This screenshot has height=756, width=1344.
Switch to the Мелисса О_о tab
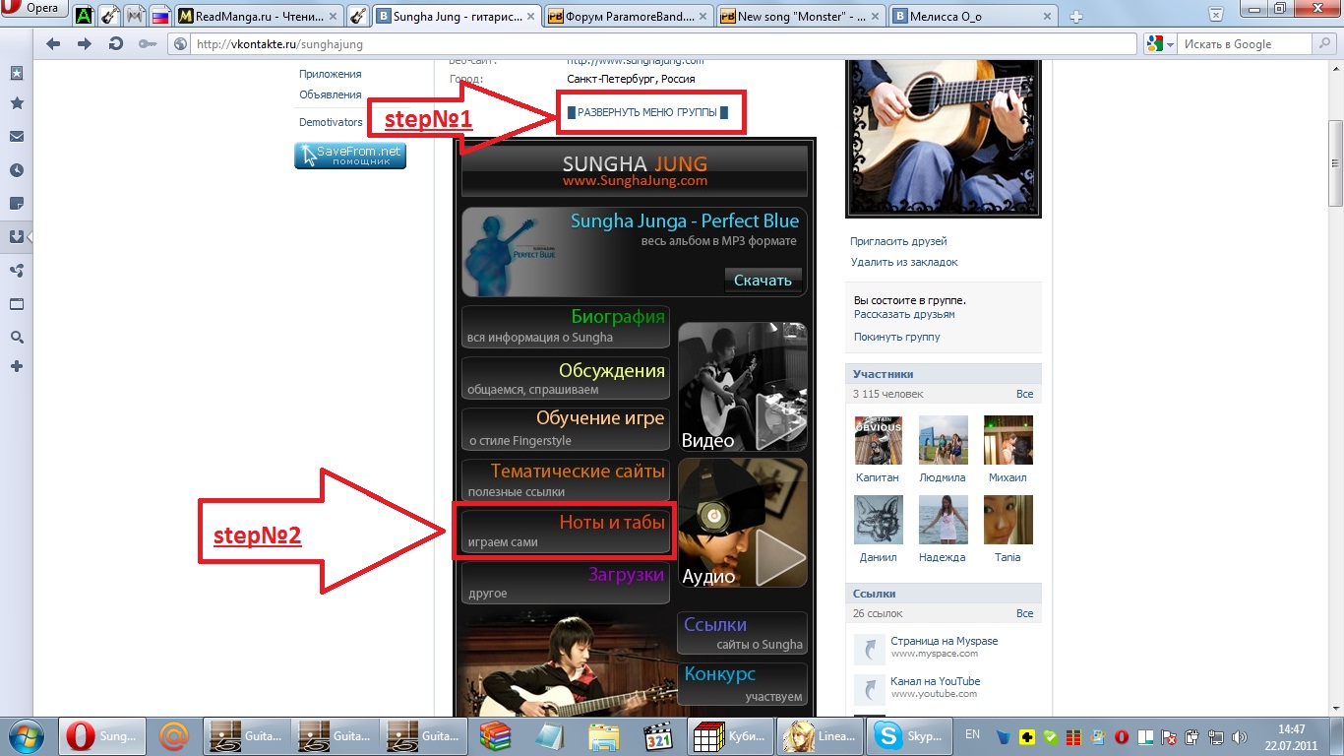pyautogui.click(x=974, y=16)
